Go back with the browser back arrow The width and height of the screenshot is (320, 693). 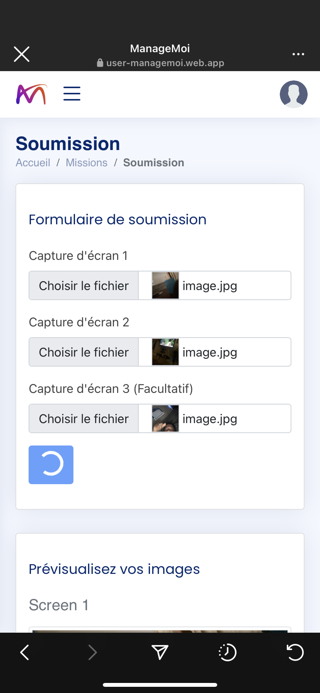[x=25, y=652]
